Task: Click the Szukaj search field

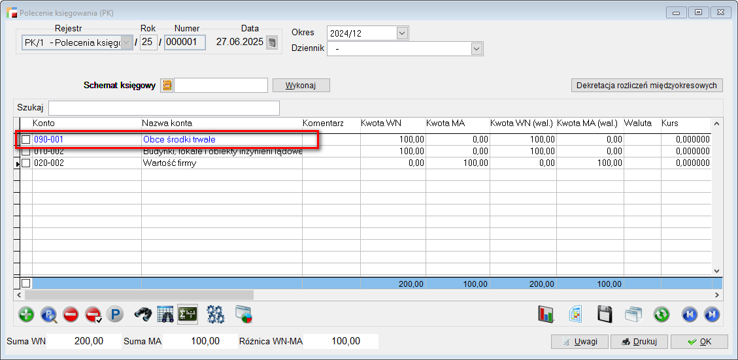Action: [164, 108]
